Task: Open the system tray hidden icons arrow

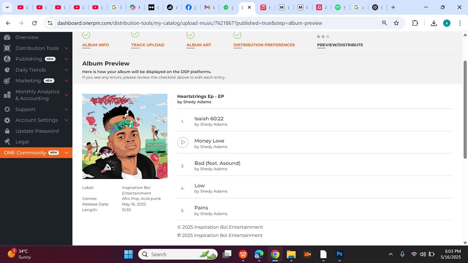Action: click(390, 254)
